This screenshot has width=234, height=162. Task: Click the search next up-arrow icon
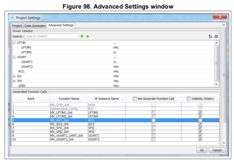tap(88, 36)
